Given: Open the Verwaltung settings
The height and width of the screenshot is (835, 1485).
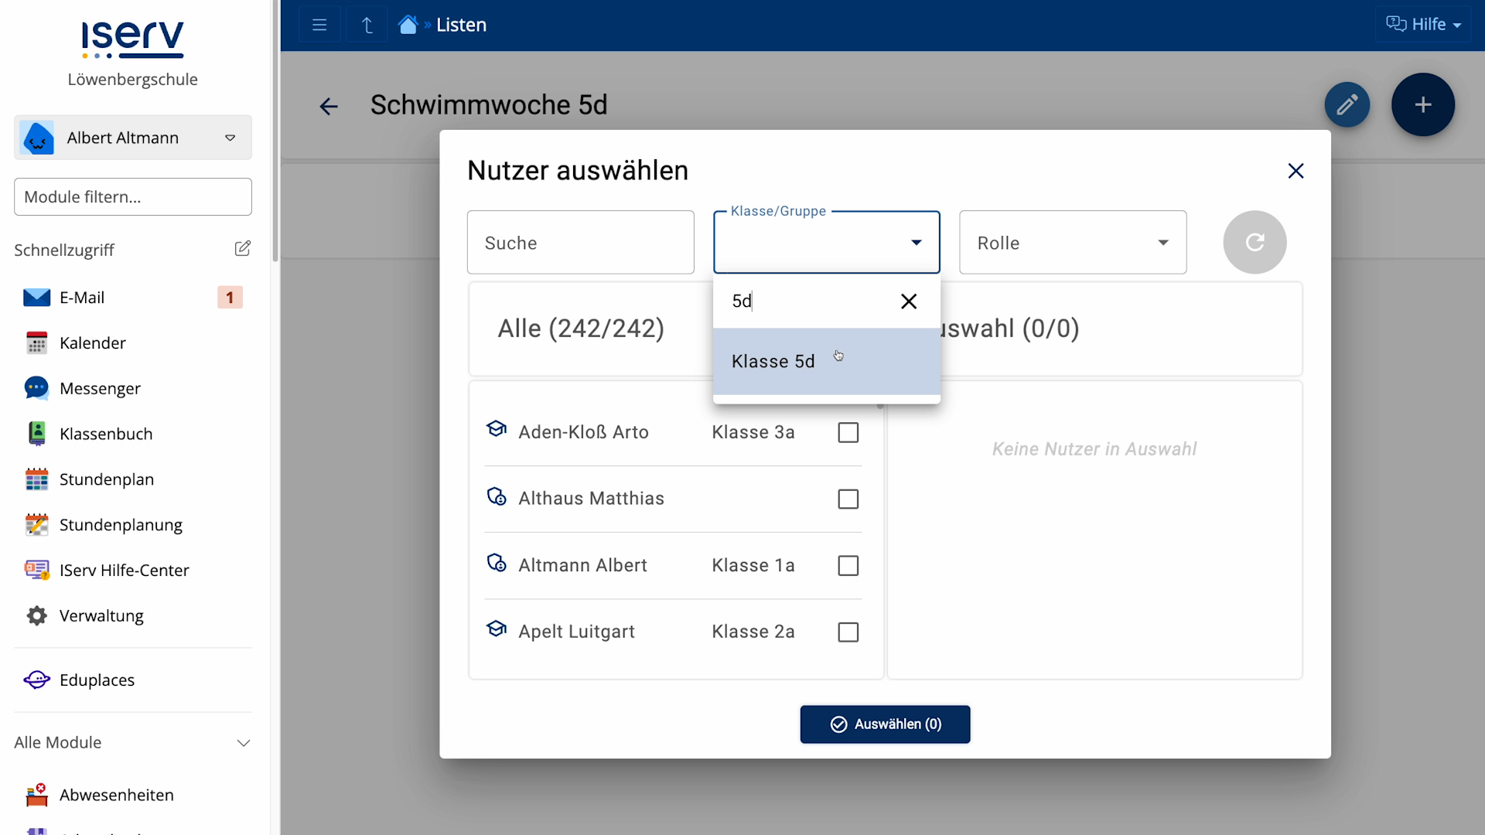Looking at the screenshot, I should pyautogui.click(x=101, y=615).
